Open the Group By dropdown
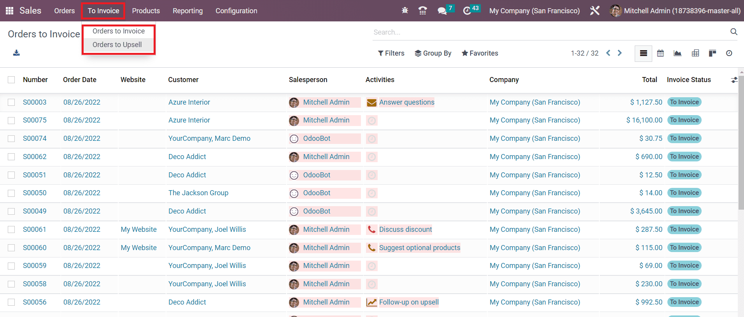 [433, 53]
